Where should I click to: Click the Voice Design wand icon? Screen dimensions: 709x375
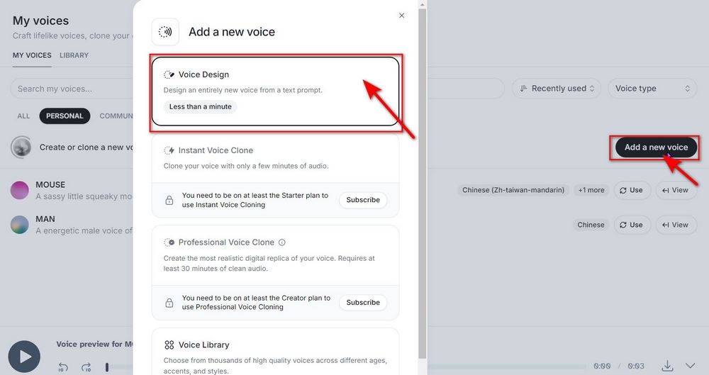pyautogui.click(x=169, y=74)
